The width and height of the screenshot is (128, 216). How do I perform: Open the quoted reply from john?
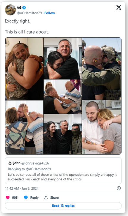coord(63,171)
